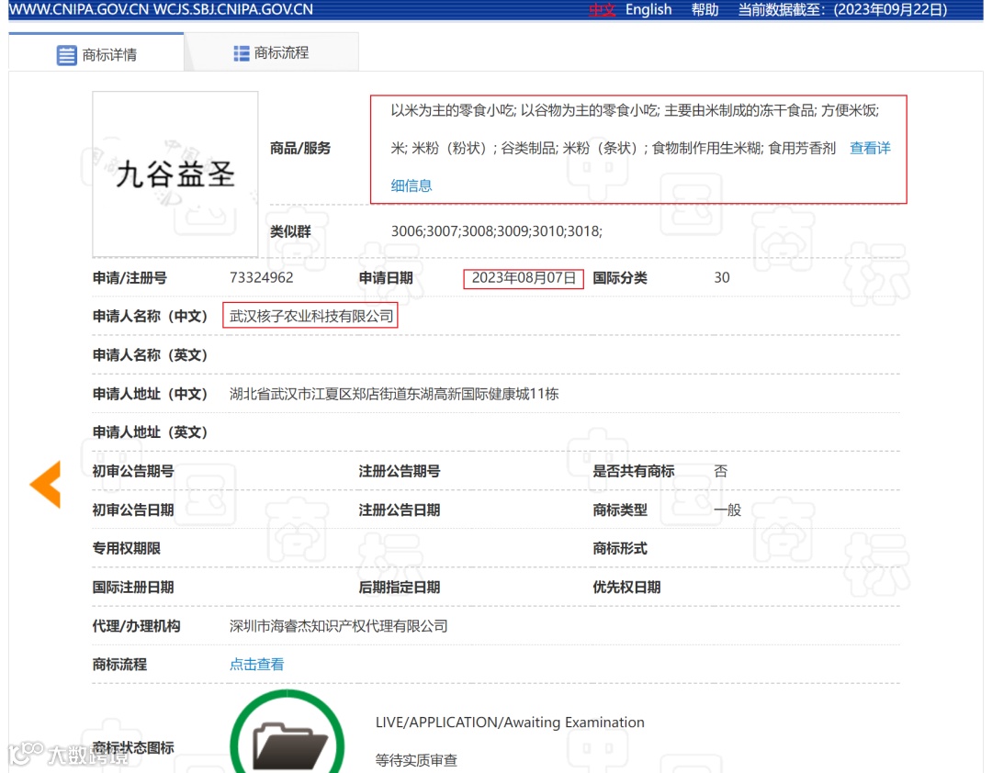Click the 类似群 label

coord(290,231)
